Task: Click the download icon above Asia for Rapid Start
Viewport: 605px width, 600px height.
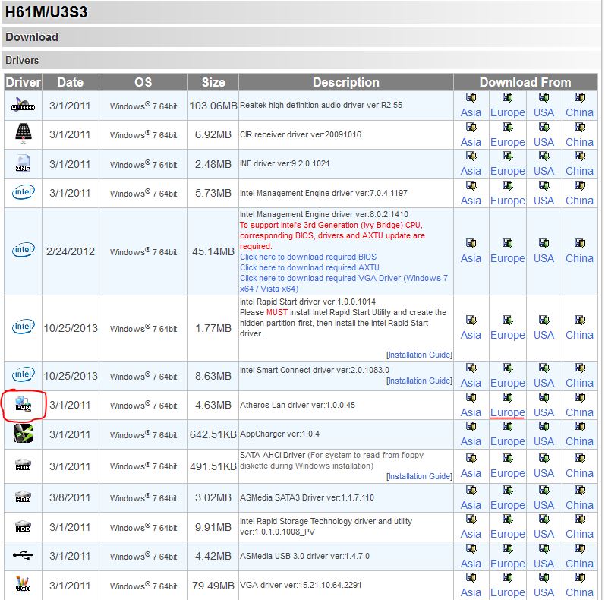Action: pyautogui.click(x=471, y=320)
